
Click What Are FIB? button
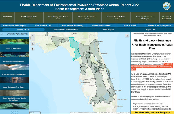[x=130, y=26]
